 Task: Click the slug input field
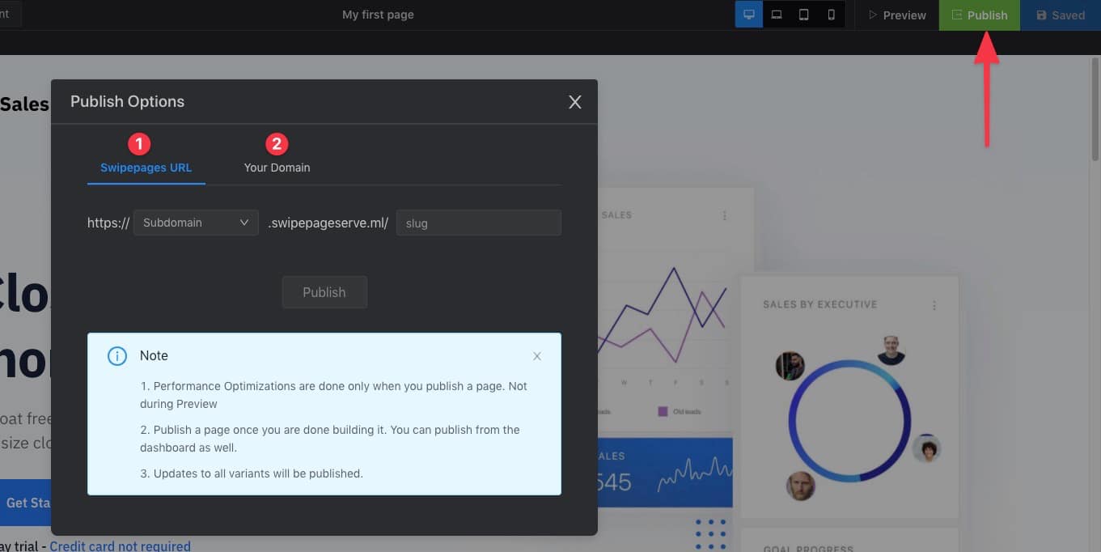pos(478,223)
